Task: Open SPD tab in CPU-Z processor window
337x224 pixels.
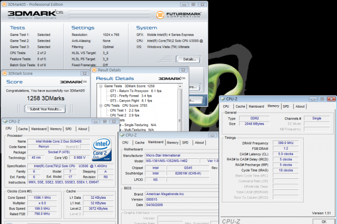Action: click(68, 129)
